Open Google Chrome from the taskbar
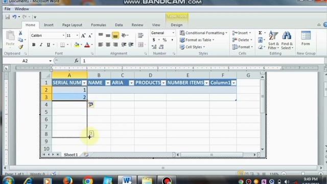Viewport: 327px width, 184px height. 88,180
